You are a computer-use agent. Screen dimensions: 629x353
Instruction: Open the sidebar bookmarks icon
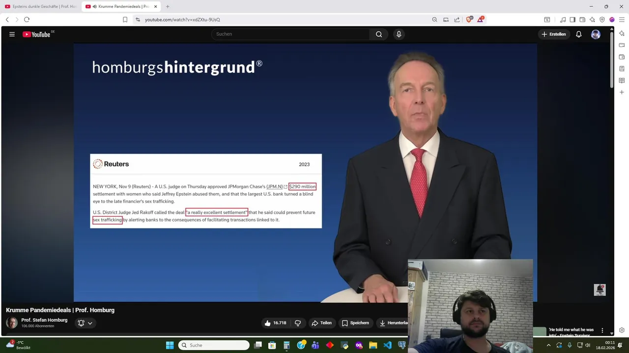coord(622,69)
